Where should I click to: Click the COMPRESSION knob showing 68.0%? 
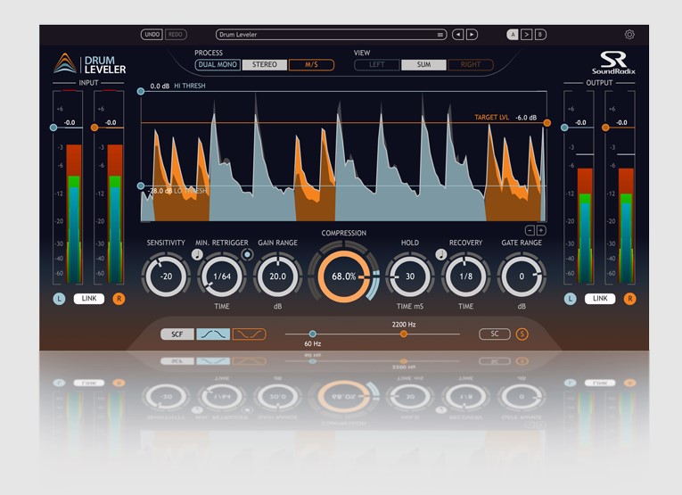point(343,276)
